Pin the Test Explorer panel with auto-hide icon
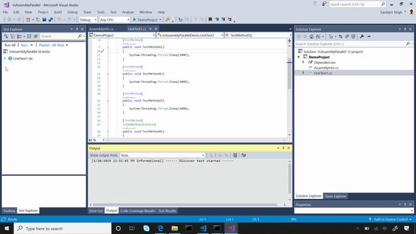The width and height of the screenshot is (416, 234). [77, 29]
